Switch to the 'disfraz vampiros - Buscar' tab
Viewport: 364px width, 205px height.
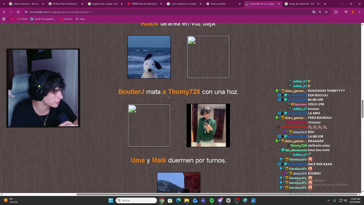26,4
